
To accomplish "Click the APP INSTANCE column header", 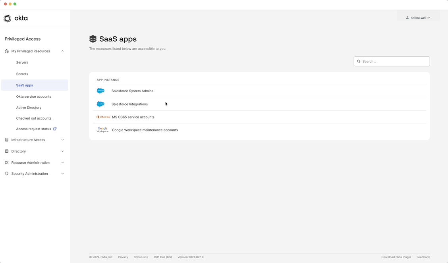I will click(108, 80).
